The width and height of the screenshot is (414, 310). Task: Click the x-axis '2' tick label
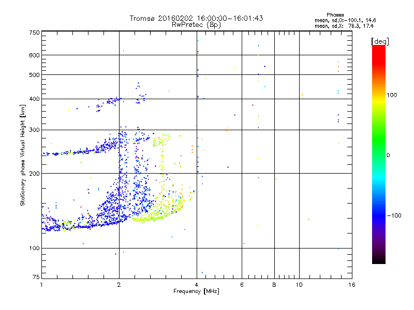click(x=119, y=285)
